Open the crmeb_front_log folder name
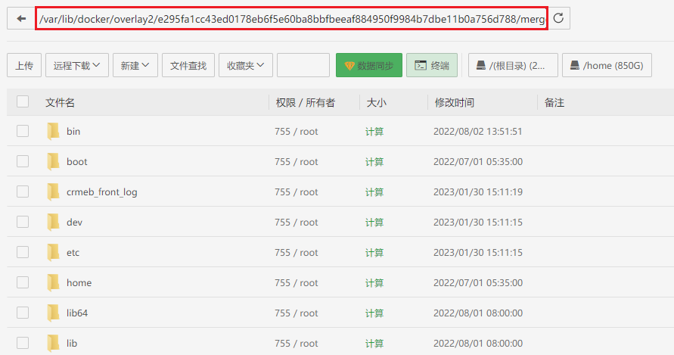This screenshot has width=674, height=355. 102,192
